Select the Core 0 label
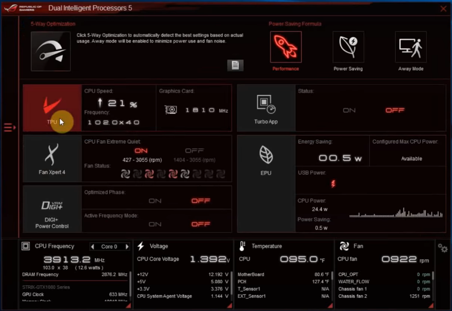The width and height of the screenshot is (452, 311). click(x=109, y=247)
